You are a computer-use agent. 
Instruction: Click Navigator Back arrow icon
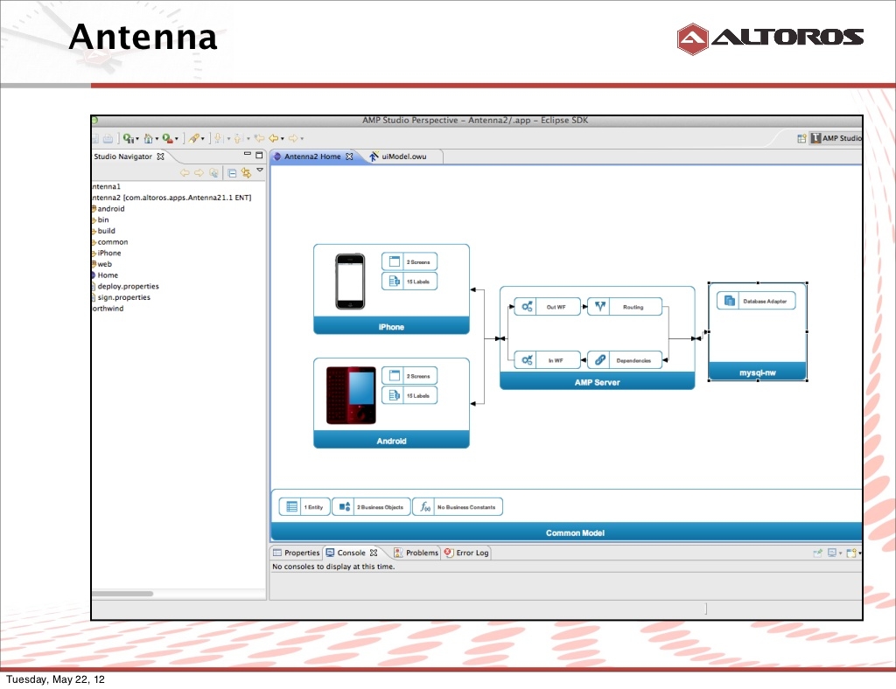click(x=185, y=172)
